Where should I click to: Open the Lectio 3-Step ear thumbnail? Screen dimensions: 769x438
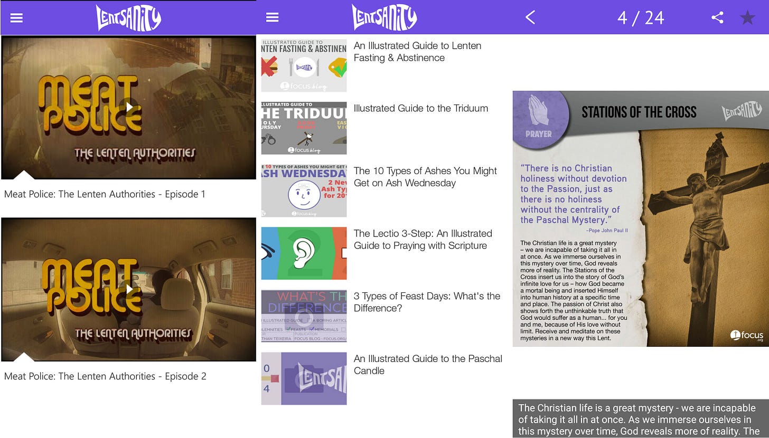[304, 253]
